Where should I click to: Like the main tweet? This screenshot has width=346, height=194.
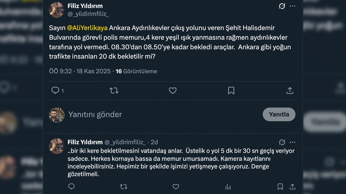tap(172, 91)
